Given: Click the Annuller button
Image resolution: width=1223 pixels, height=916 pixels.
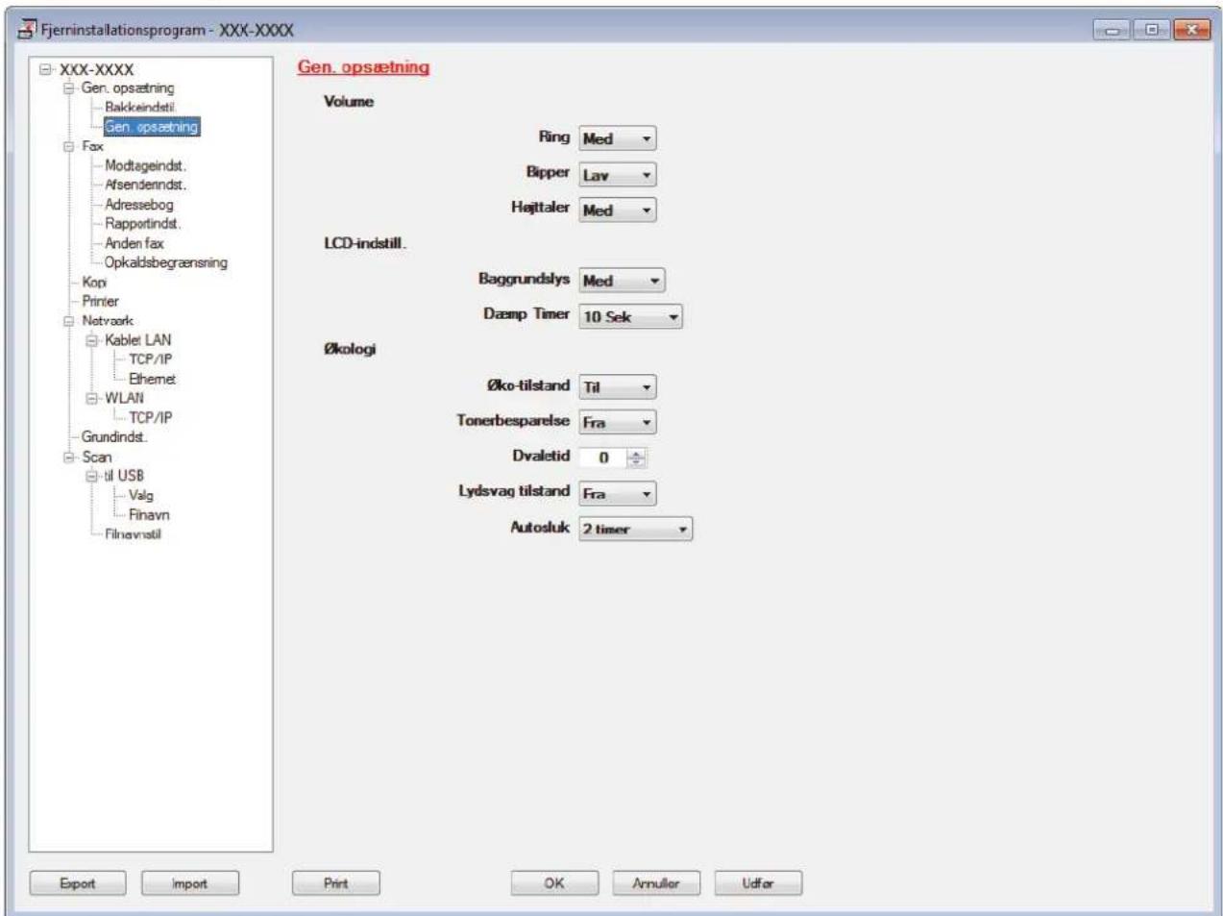Looking at the screenshot, I should coord(656,883).
